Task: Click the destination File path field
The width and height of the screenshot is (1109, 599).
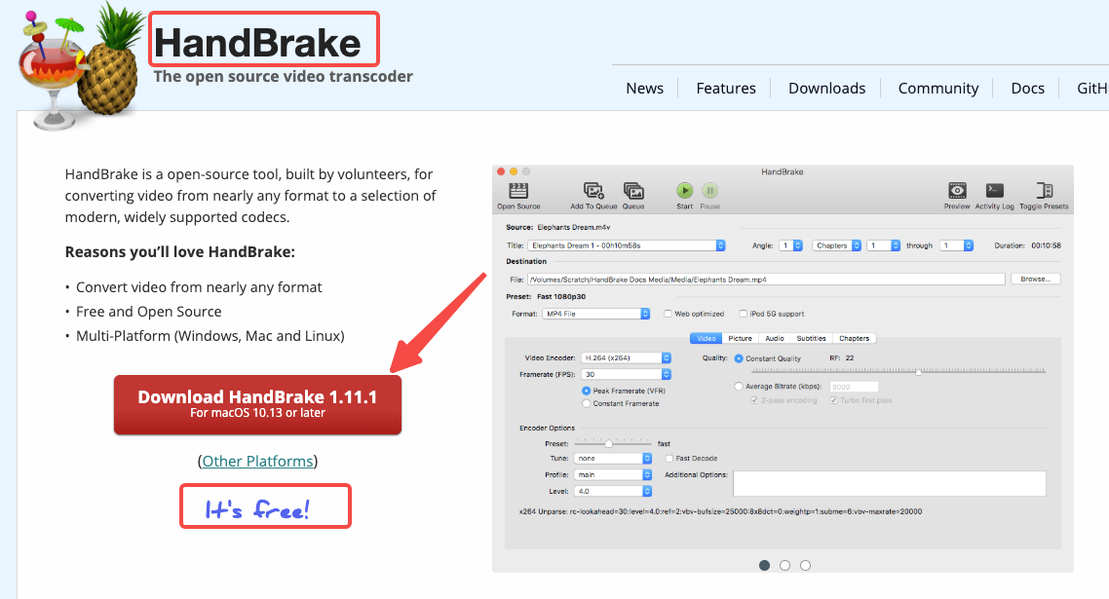Action: click(x=766, y=280)
